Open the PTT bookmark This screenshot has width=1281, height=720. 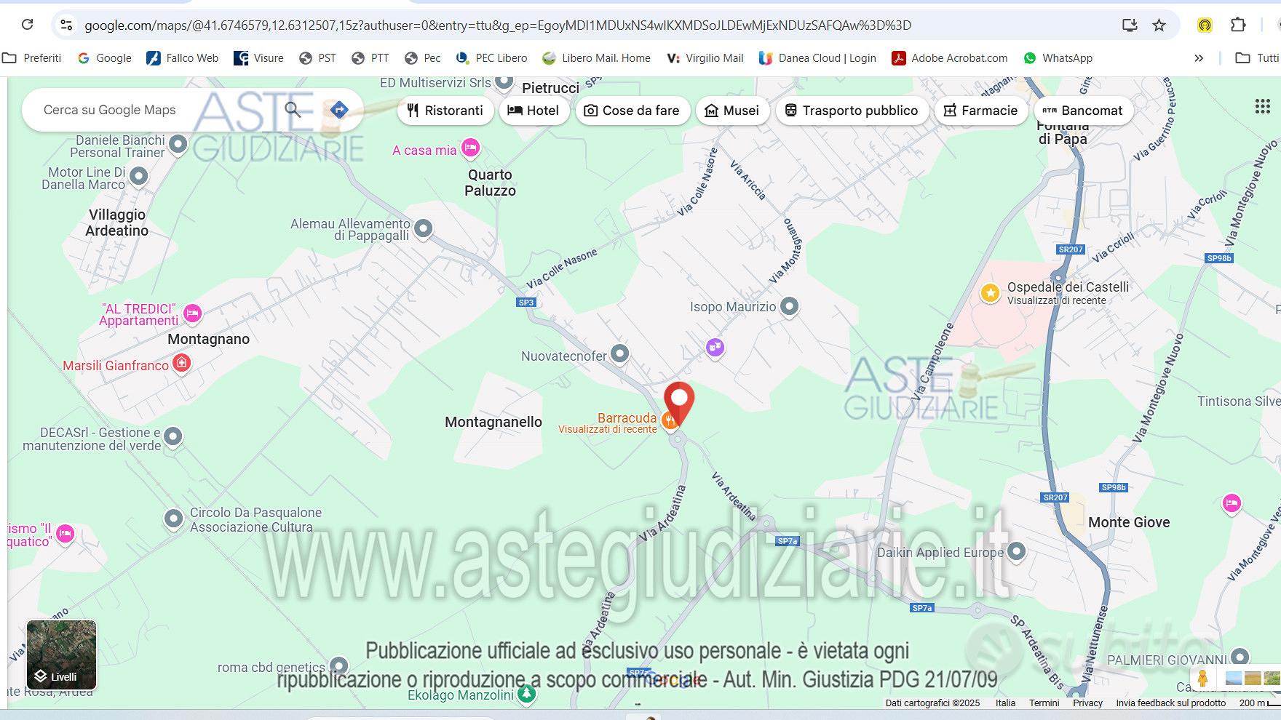tap(370, 58)
